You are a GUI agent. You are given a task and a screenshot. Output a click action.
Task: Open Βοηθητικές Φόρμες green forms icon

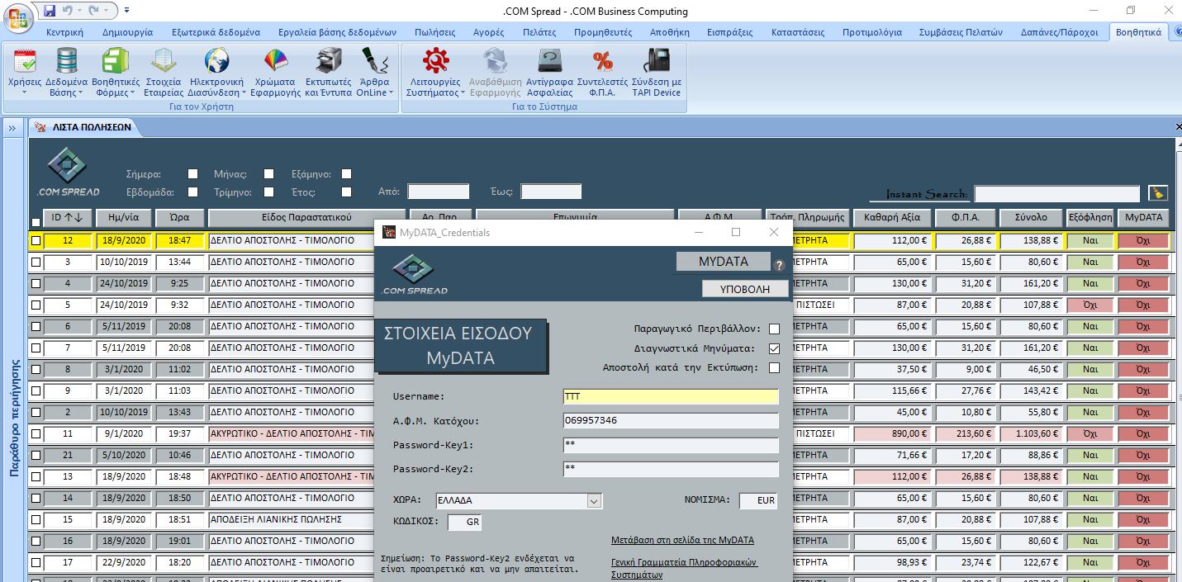coord(115,60)
